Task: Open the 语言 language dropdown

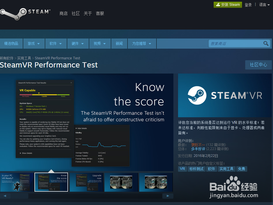Action: click(x=264, y=5)
